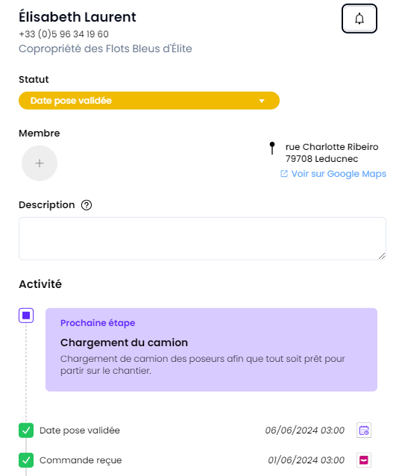Select the Chargement du camion next-step card
The height and width of the screenshot is (476, 399).
[x=211, y=350]
